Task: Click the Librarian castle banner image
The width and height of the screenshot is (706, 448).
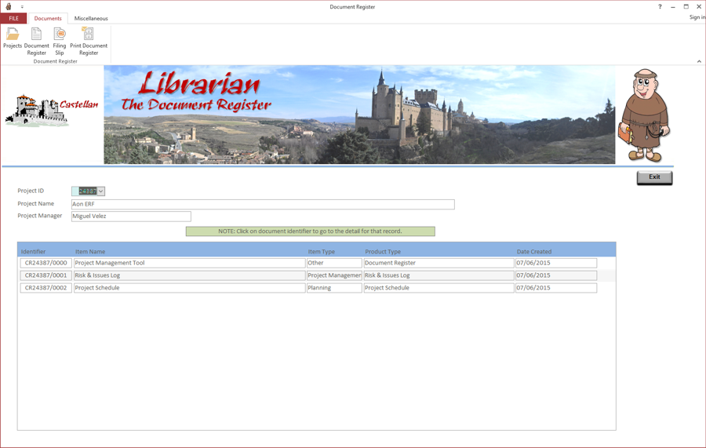Action: [359, 115]
